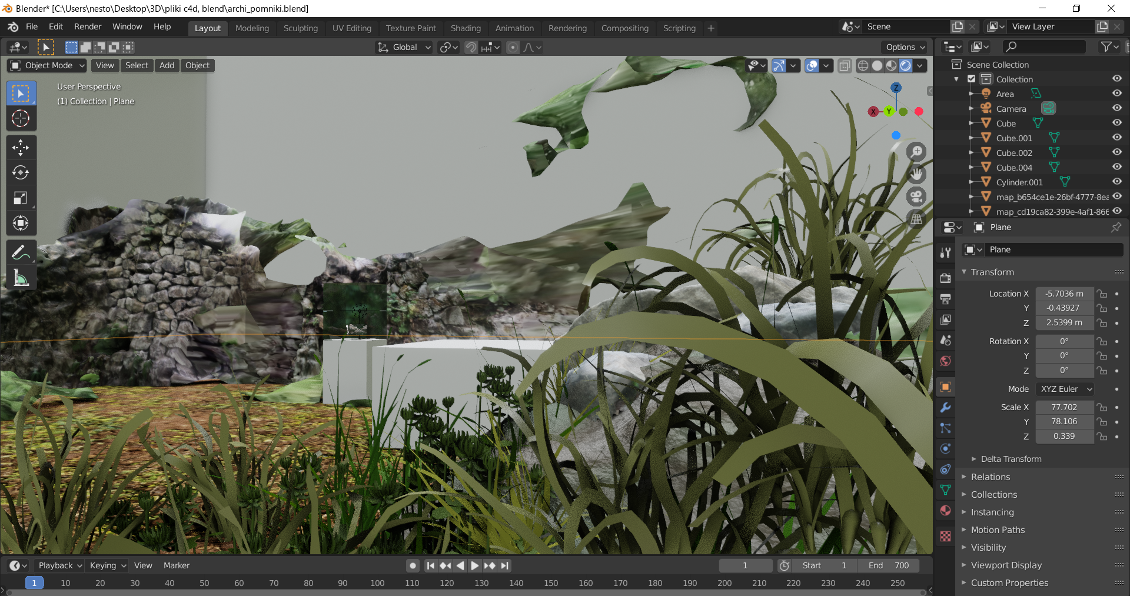Expand the Relations panel
Viewport: 1130px width, 596px height.
pos(991,477)
